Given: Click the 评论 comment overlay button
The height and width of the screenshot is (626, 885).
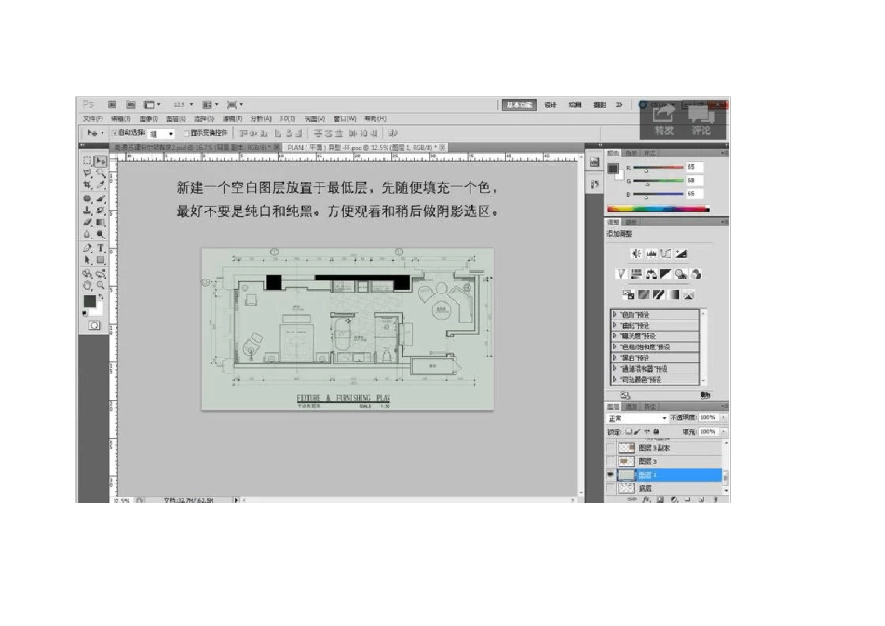Looking at the screenshot, I should [x=701, y=120].
